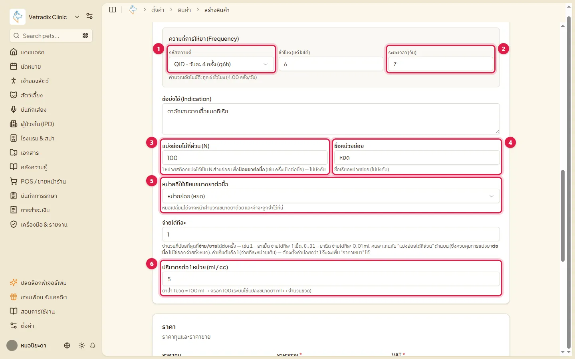Screen dimensions: 575x359
Task: Click the สินค้า breadcrumb link
Action: [x=184, y=10]
